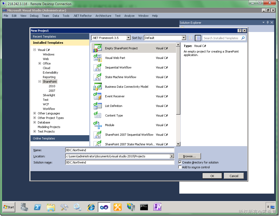
Task: Click the search magnifier icon
Action: click(x=243, y=38)
